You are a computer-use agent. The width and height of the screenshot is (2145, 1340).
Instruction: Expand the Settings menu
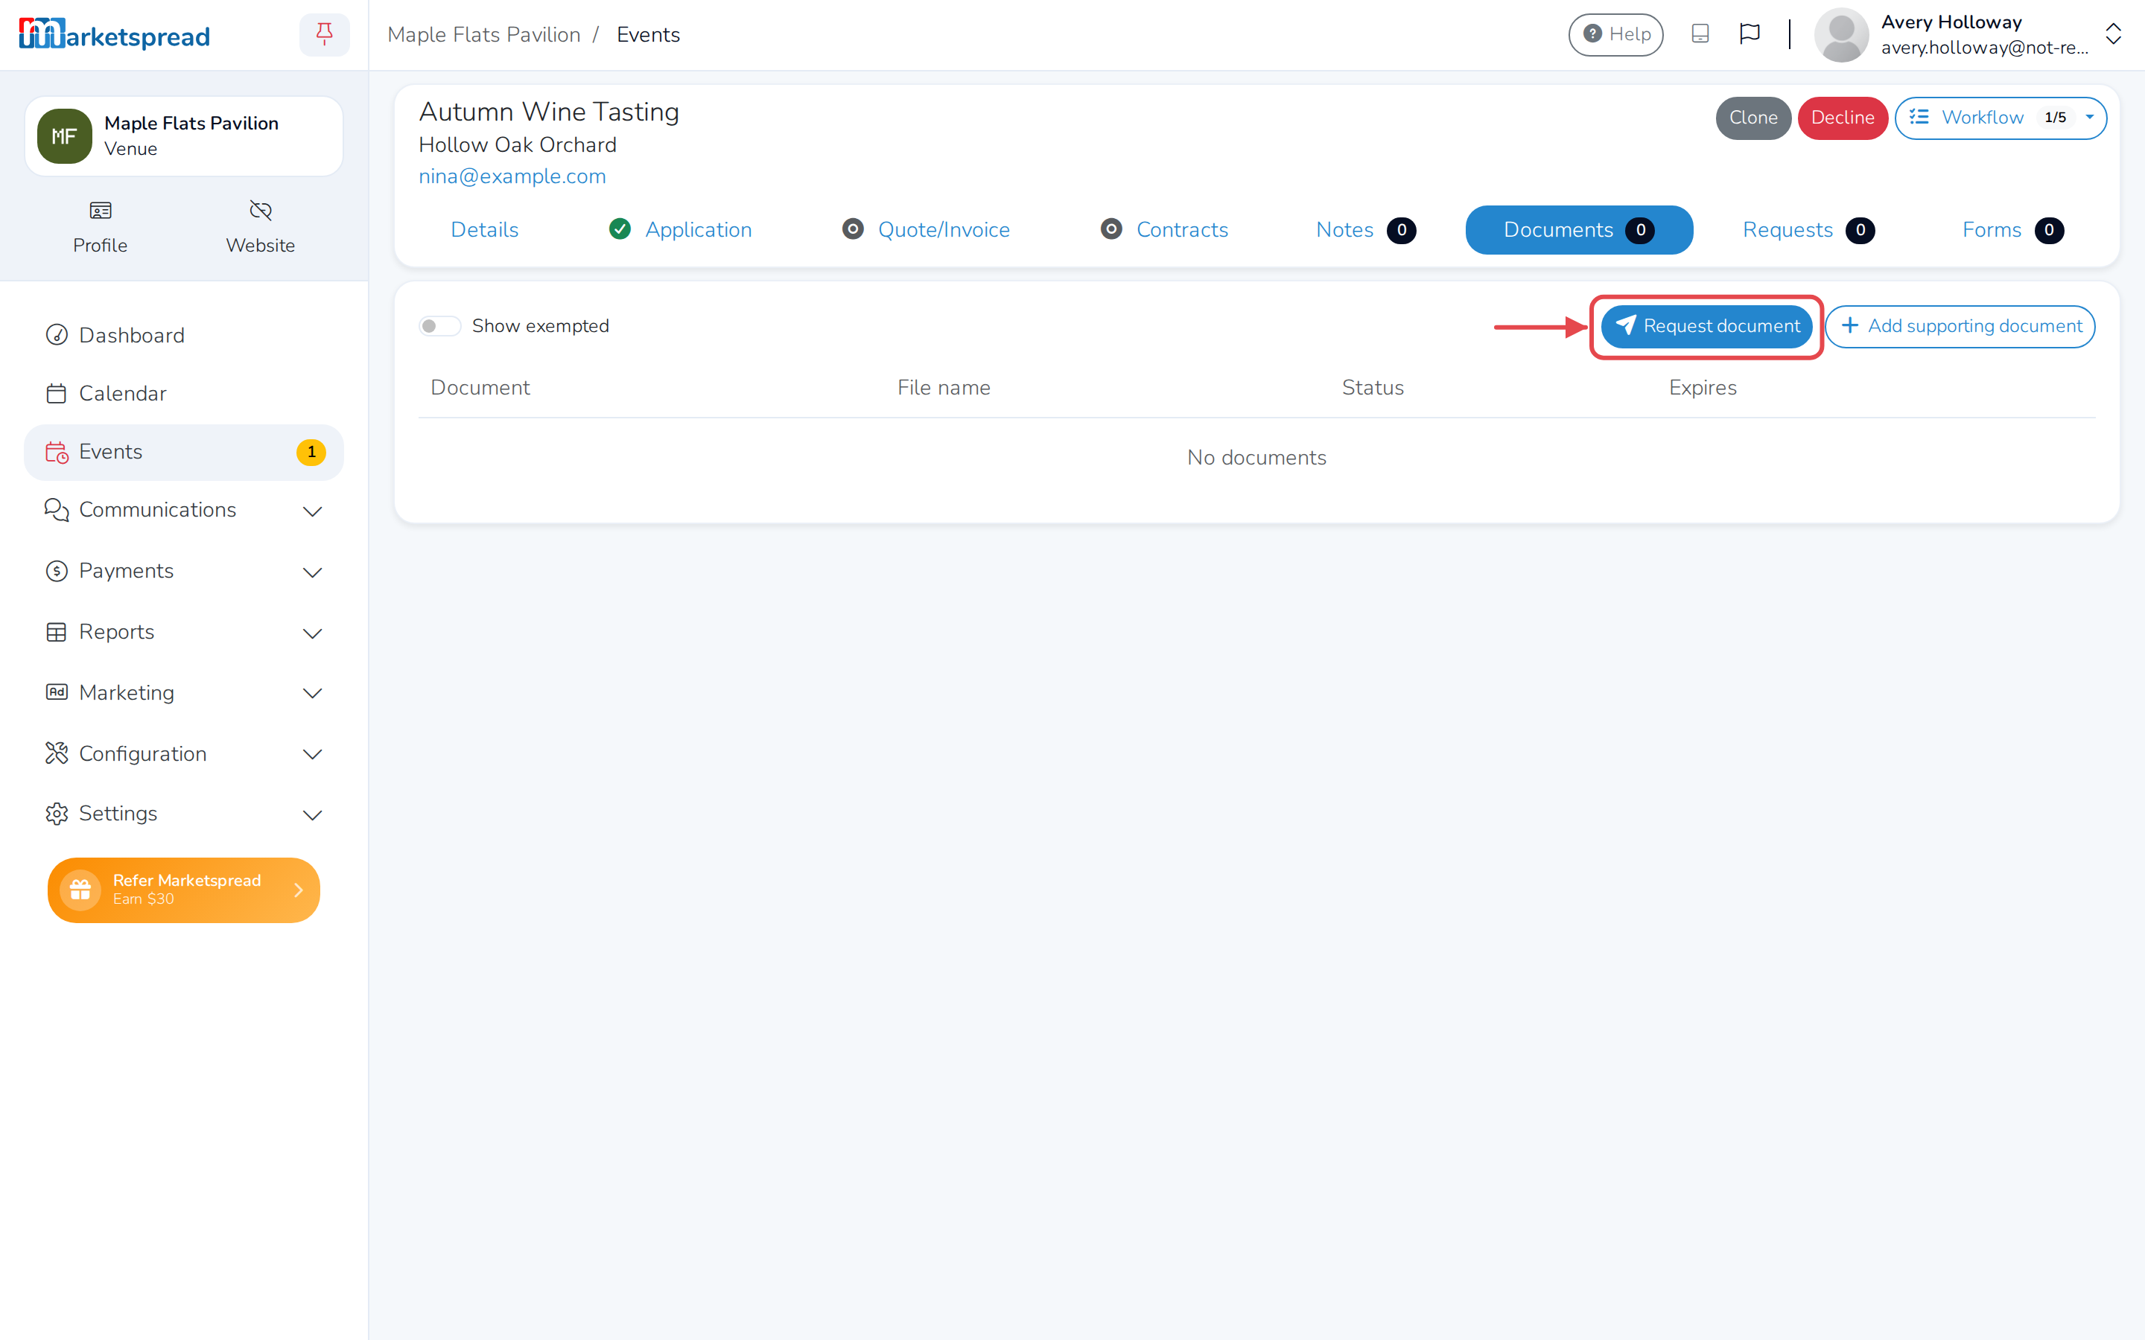click(x=183, y=814)
